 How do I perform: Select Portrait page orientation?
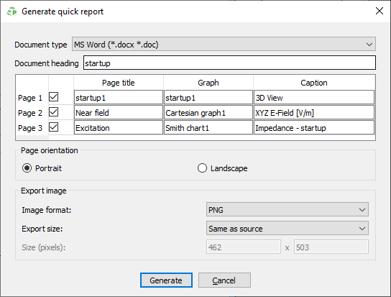tap(27, 168)
